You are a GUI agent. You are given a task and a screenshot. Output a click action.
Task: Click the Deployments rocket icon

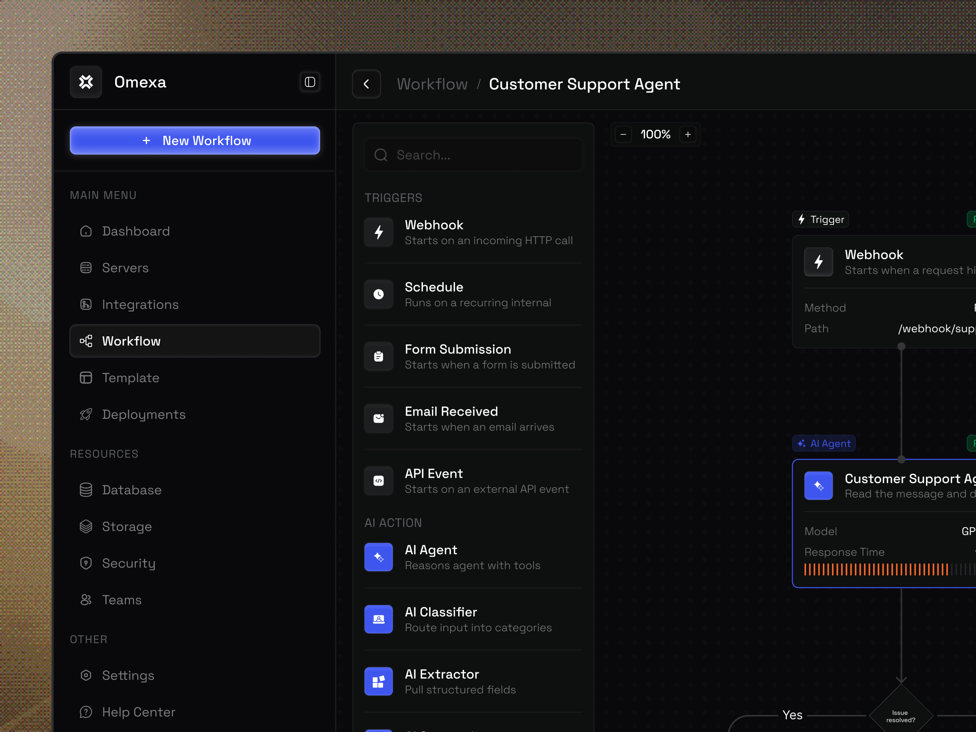point(86,414)
